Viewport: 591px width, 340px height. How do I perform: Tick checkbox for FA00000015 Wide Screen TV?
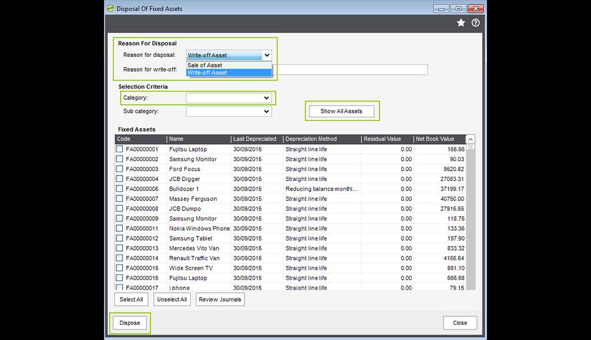(x=120, y=267)
